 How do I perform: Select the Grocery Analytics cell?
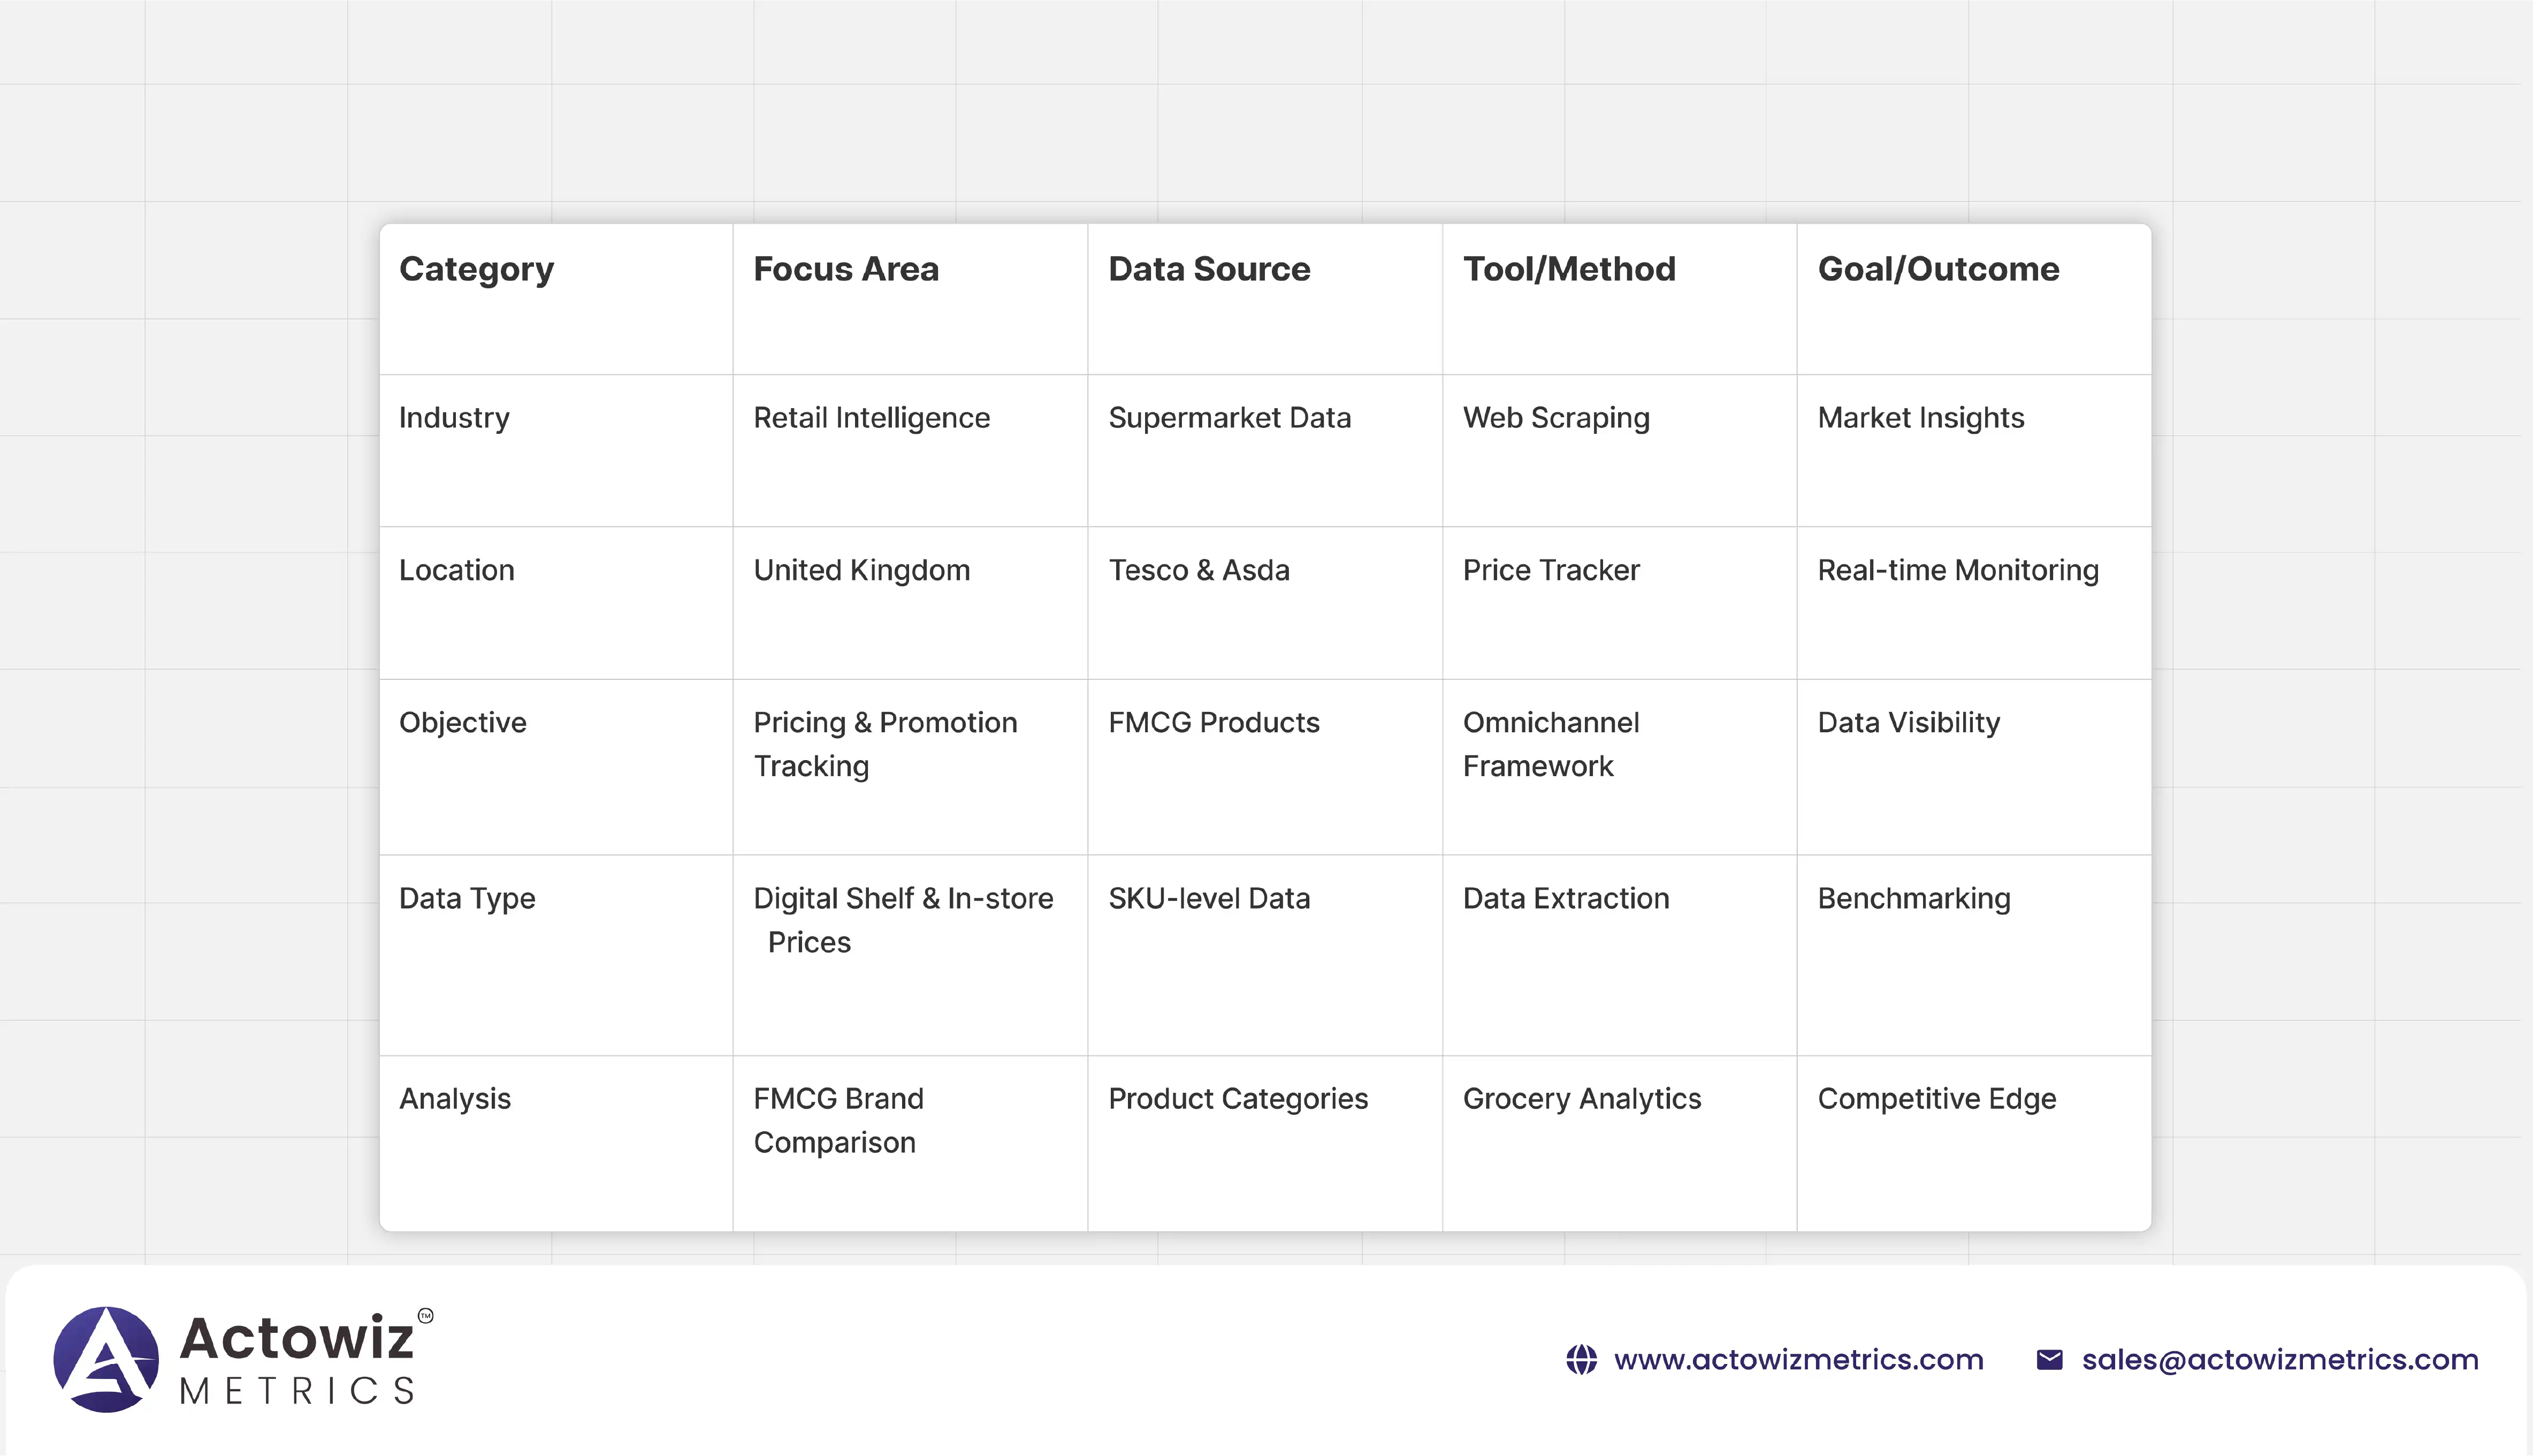pyautogui.click(x=1582, y=1098)
